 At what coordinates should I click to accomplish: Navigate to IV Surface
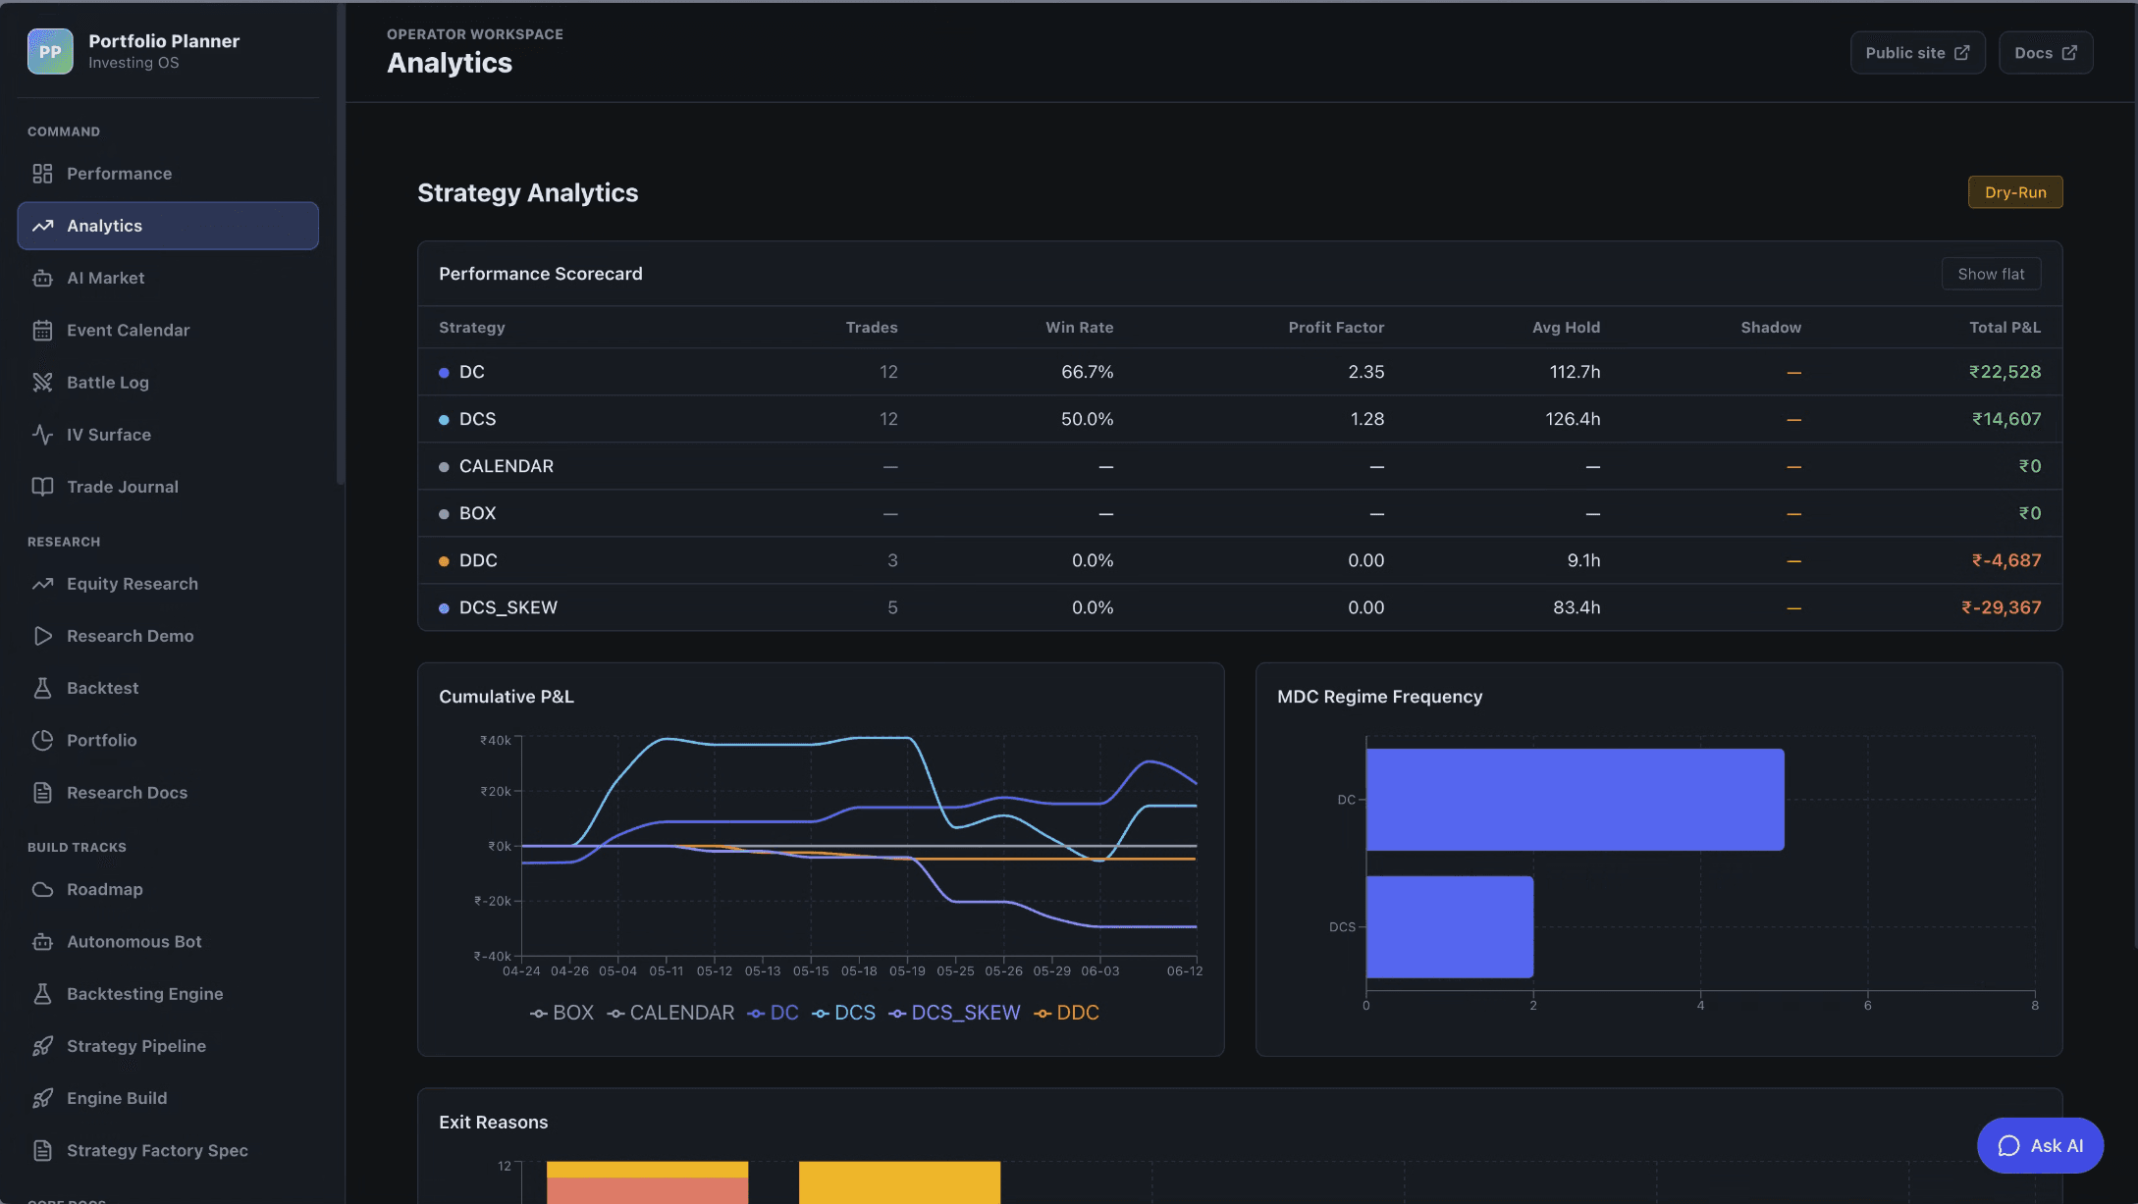(168, 434)
